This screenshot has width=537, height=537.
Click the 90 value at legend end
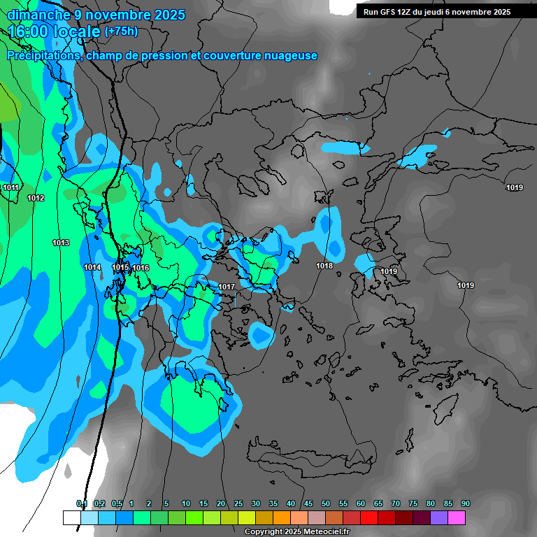pyautogui.click(x=465, y=503)
